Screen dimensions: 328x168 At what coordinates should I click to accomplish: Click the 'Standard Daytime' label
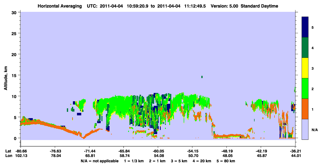[259, 6]
